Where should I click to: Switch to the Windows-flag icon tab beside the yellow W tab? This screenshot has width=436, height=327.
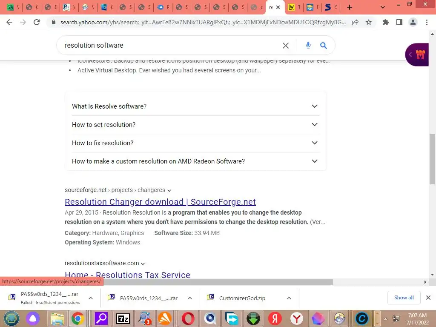tap(313, 8)
